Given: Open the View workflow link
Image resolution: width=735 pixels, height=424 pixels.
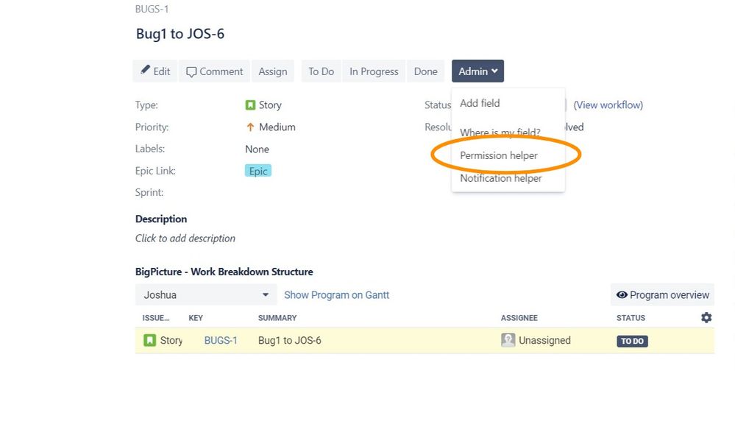Looking at the screenshot, I should (608, 105).
